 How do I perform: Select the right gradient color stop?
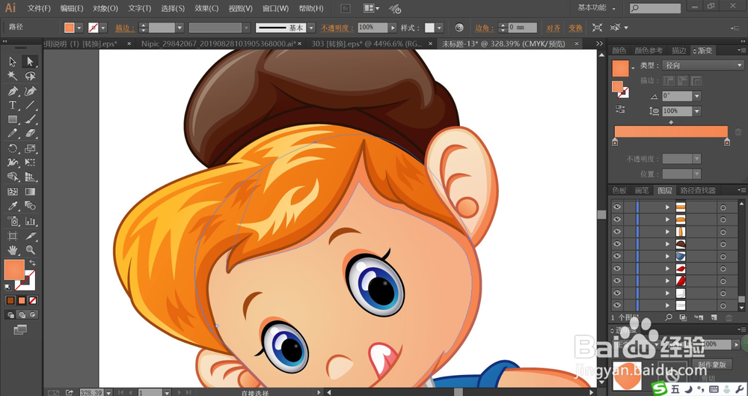(x=727, y=142)
